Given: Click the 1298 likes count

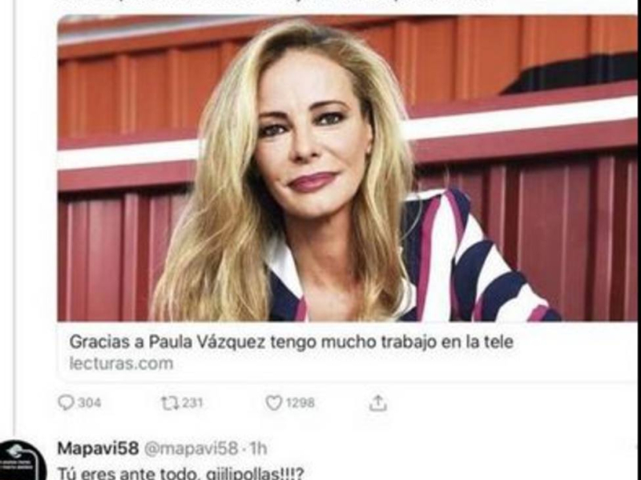Looking at the screenshot, I should click(300, 403).
